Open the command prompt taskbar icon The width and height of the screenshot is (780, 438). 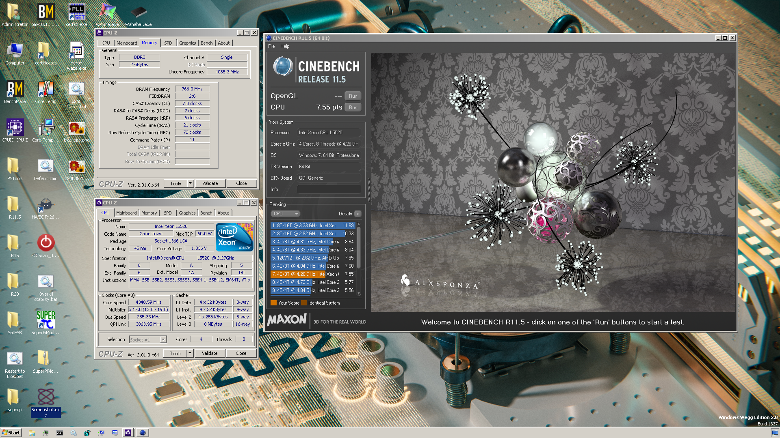tap(60, 433)
